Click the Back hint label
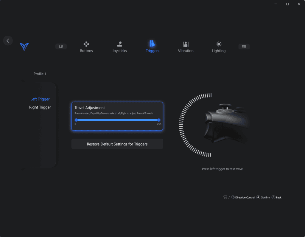305x237 pixels. pyautogui.click(x=279, y=197)
